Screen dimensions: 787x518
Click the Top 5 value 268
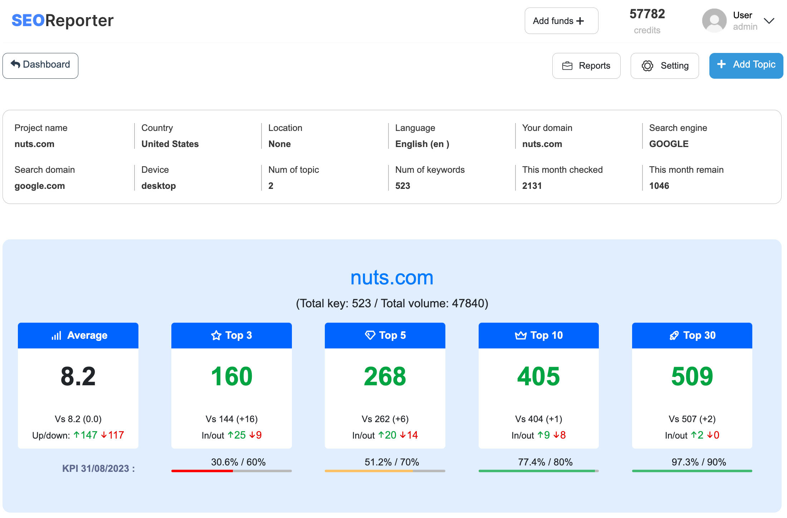pos(385,376)
